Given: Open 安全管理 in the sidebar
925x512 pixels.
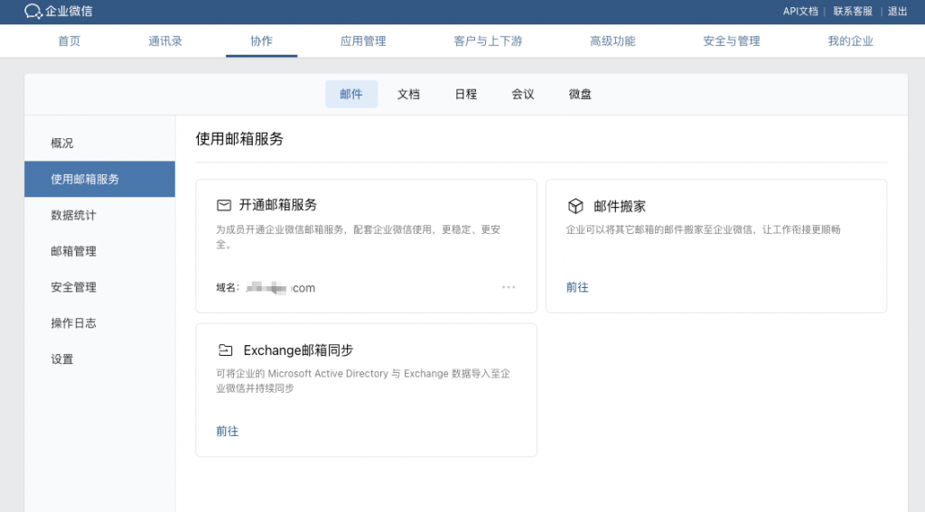Looking at the screenshot, I should pyautogui.click(x=99, y=287).
